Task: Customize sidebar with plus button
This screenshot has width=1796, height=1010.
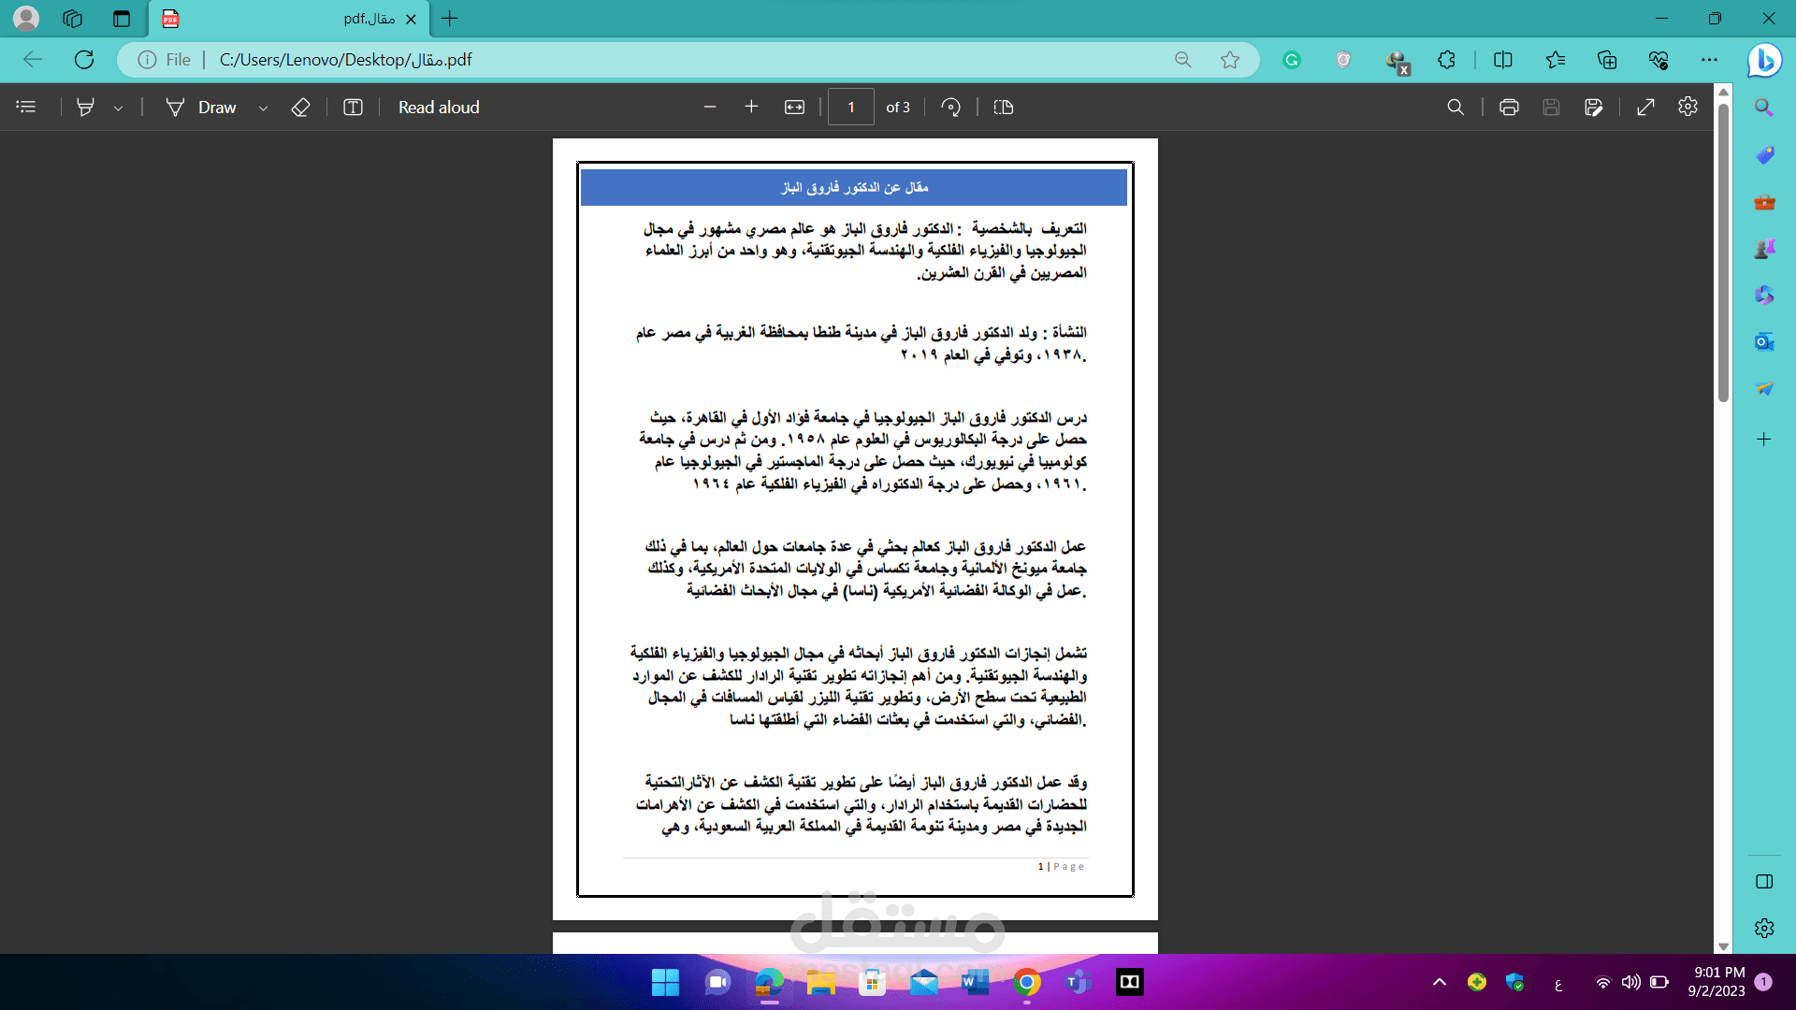Action: pyautogui.click(x=1764, y=439)
